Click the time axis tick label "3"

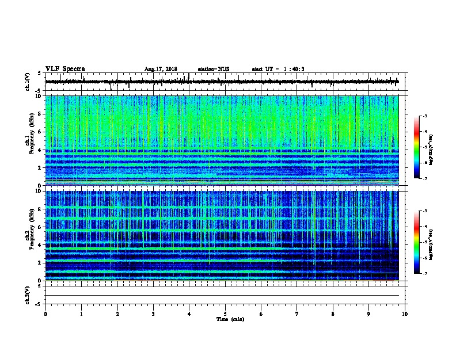click(153, 314)
